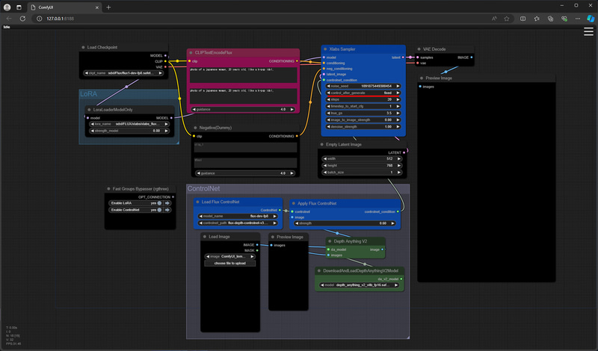Image resolution: width=598 pixels, height=351 pixels.
Task: Click the browser reload icon
Action: [22, 18]
